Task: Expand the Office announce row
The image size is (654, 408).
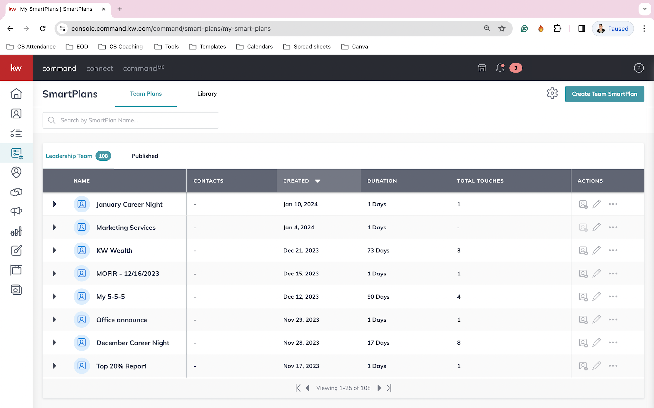Action: point(54,320)
